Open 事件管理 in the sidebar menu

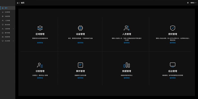pyautogui.click(x=8, y=33)
